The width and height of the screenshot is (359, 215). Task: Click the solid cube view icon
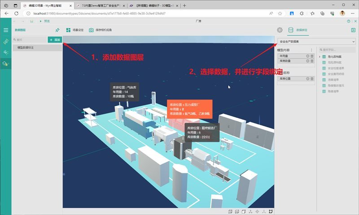coord(244,211)
